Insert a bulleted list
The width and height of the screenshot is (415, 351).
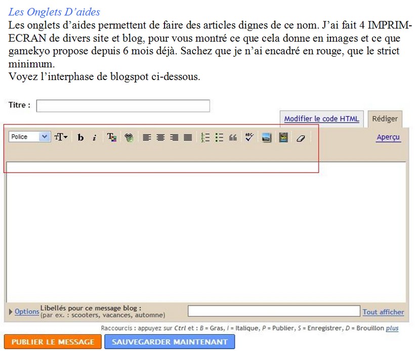pyautogui.click(x=219, y=137)
